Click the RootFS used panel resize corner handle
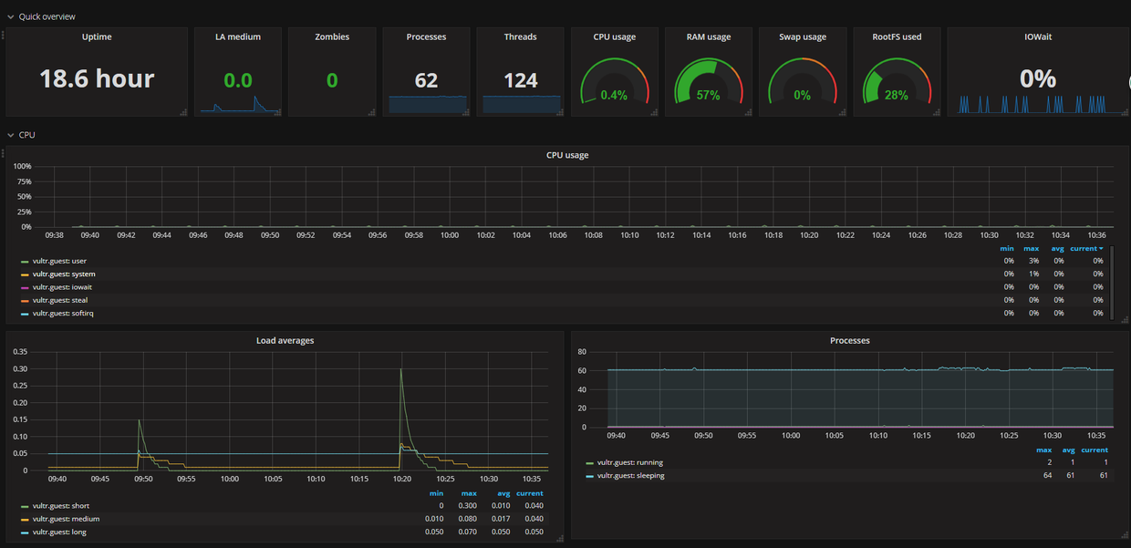This screenshot has height=548, width=1131. 938,112
